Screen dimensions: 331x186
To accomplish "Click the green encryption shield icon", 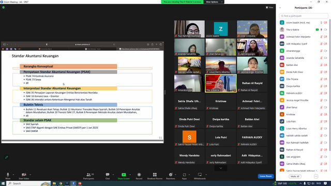I will coord(4,7).
